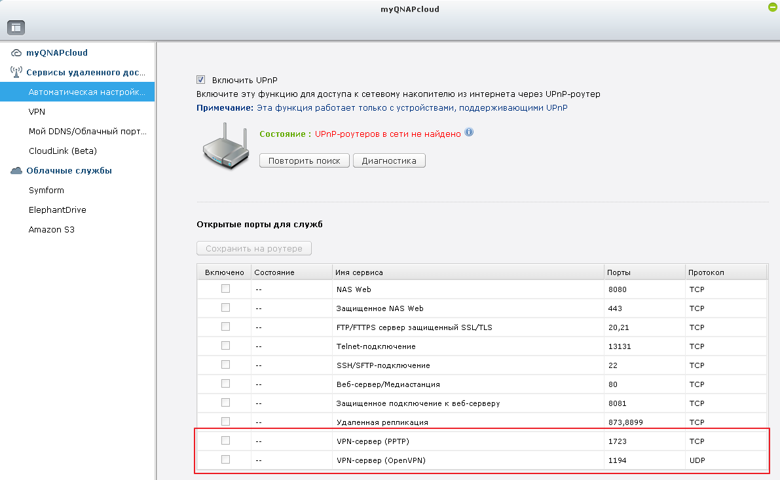Open myQNAPcloud section in sidebar
This screenshot has height=480, width=780.
coord(57,53)
